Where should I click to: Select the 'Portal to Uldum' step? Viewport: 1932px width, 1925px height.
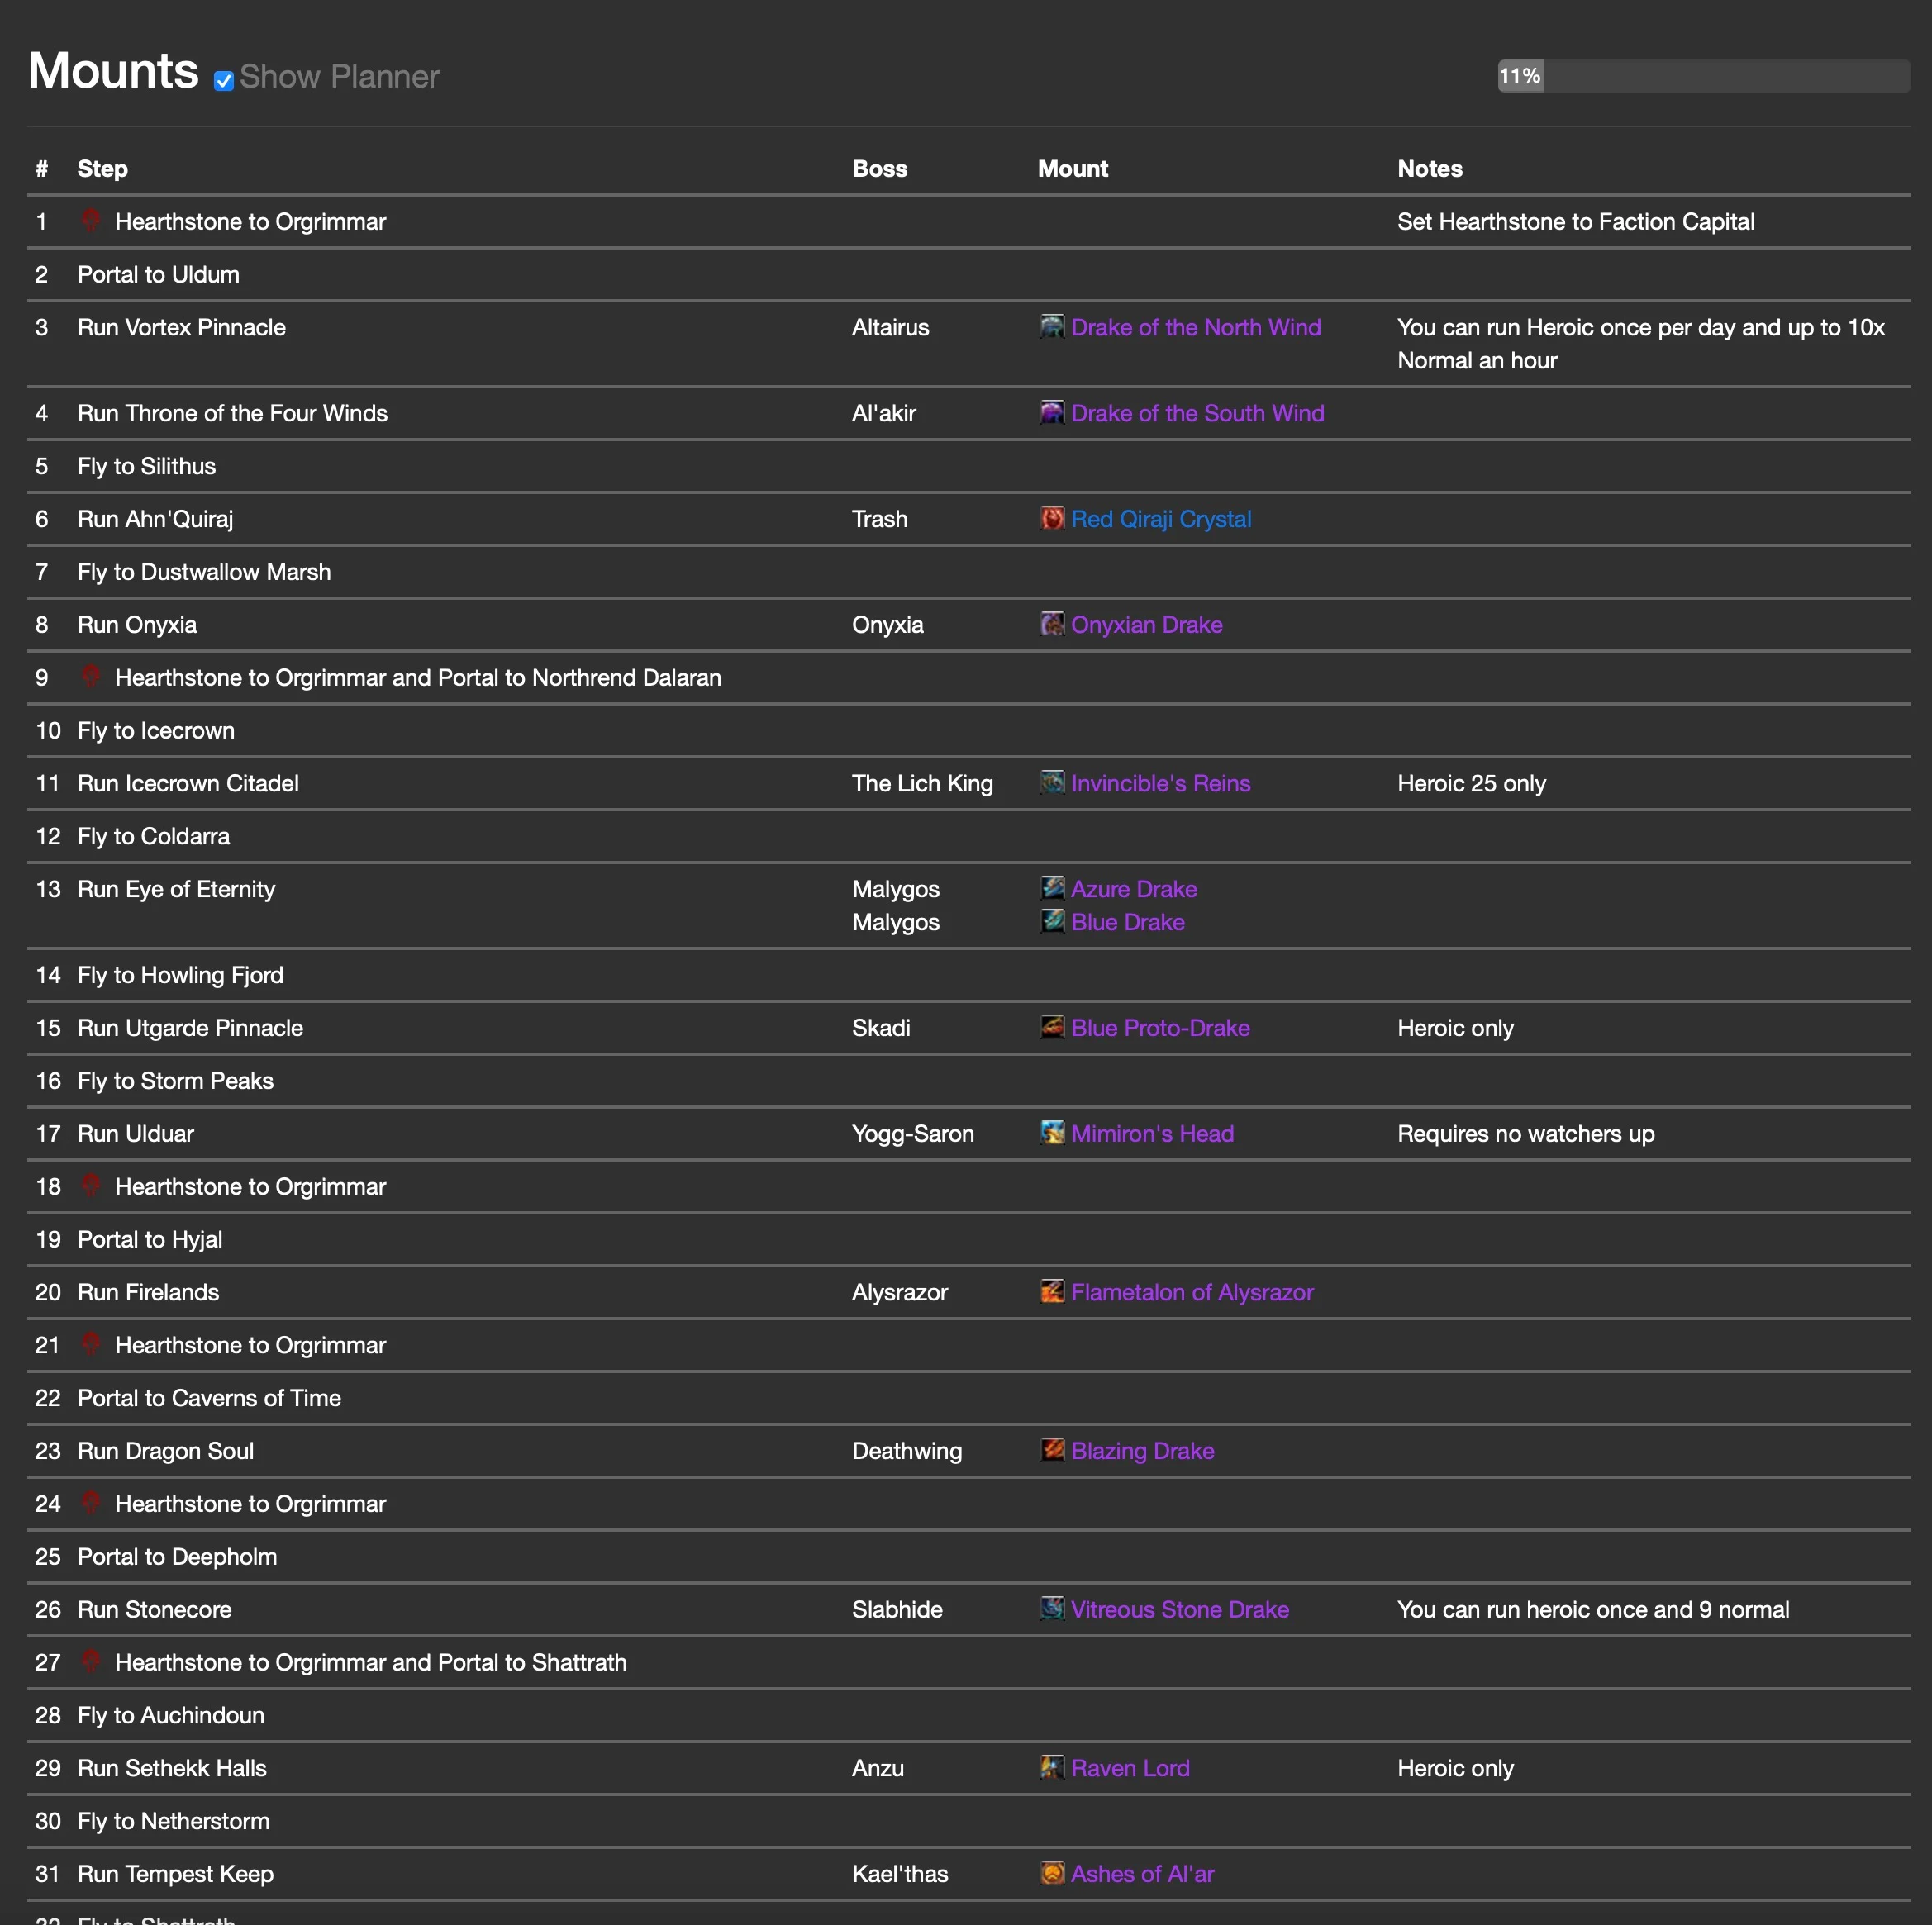[x=159, y=274]
